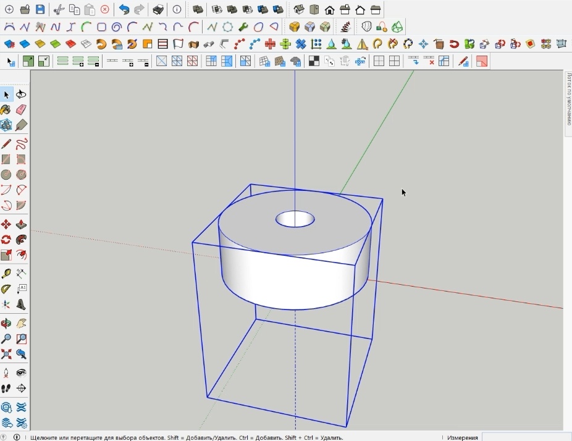Select the Rotate tool
This screenshot has height=441, width=572.
point(6,239)
